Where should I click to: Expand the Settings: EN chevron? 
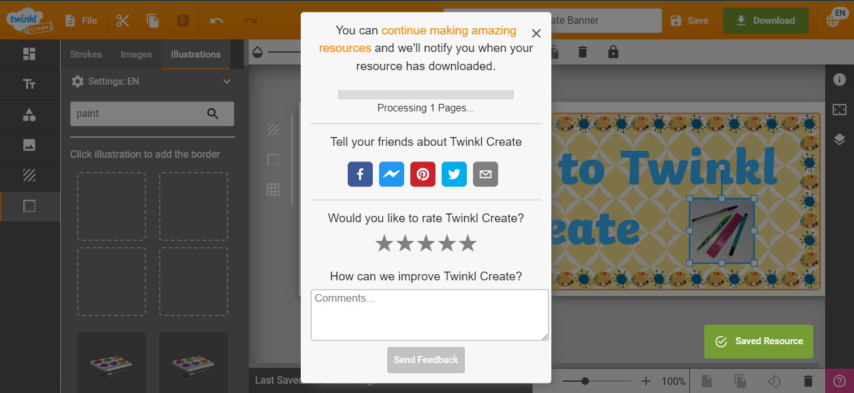(x=227, y=81)
